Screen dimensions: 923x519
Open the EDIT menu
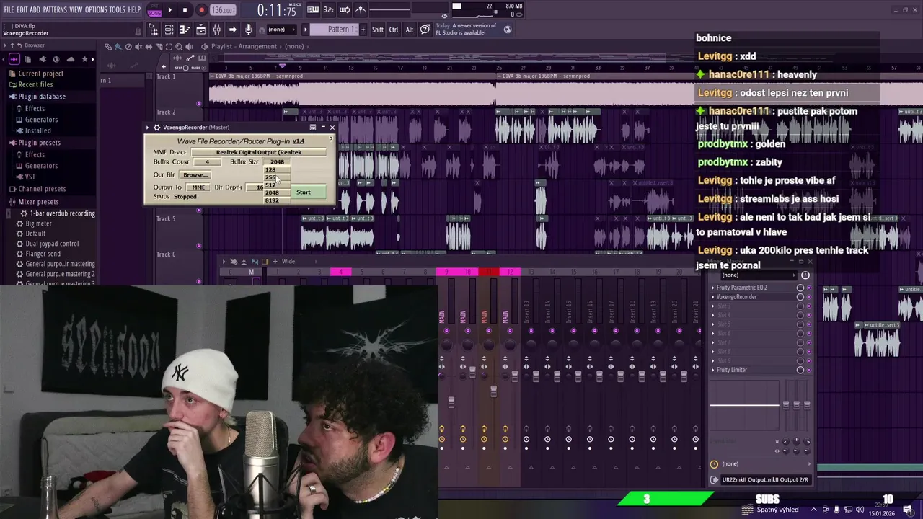22,9
